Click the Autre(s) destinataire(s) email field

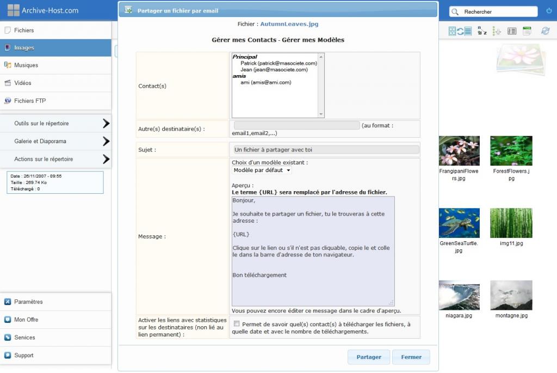click(x=296, y=125)
